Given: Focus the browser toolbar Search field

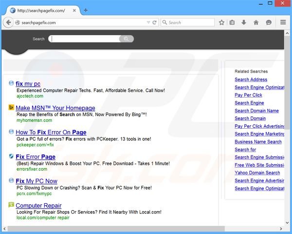Looking at the screenshot, I should point(188,22).
